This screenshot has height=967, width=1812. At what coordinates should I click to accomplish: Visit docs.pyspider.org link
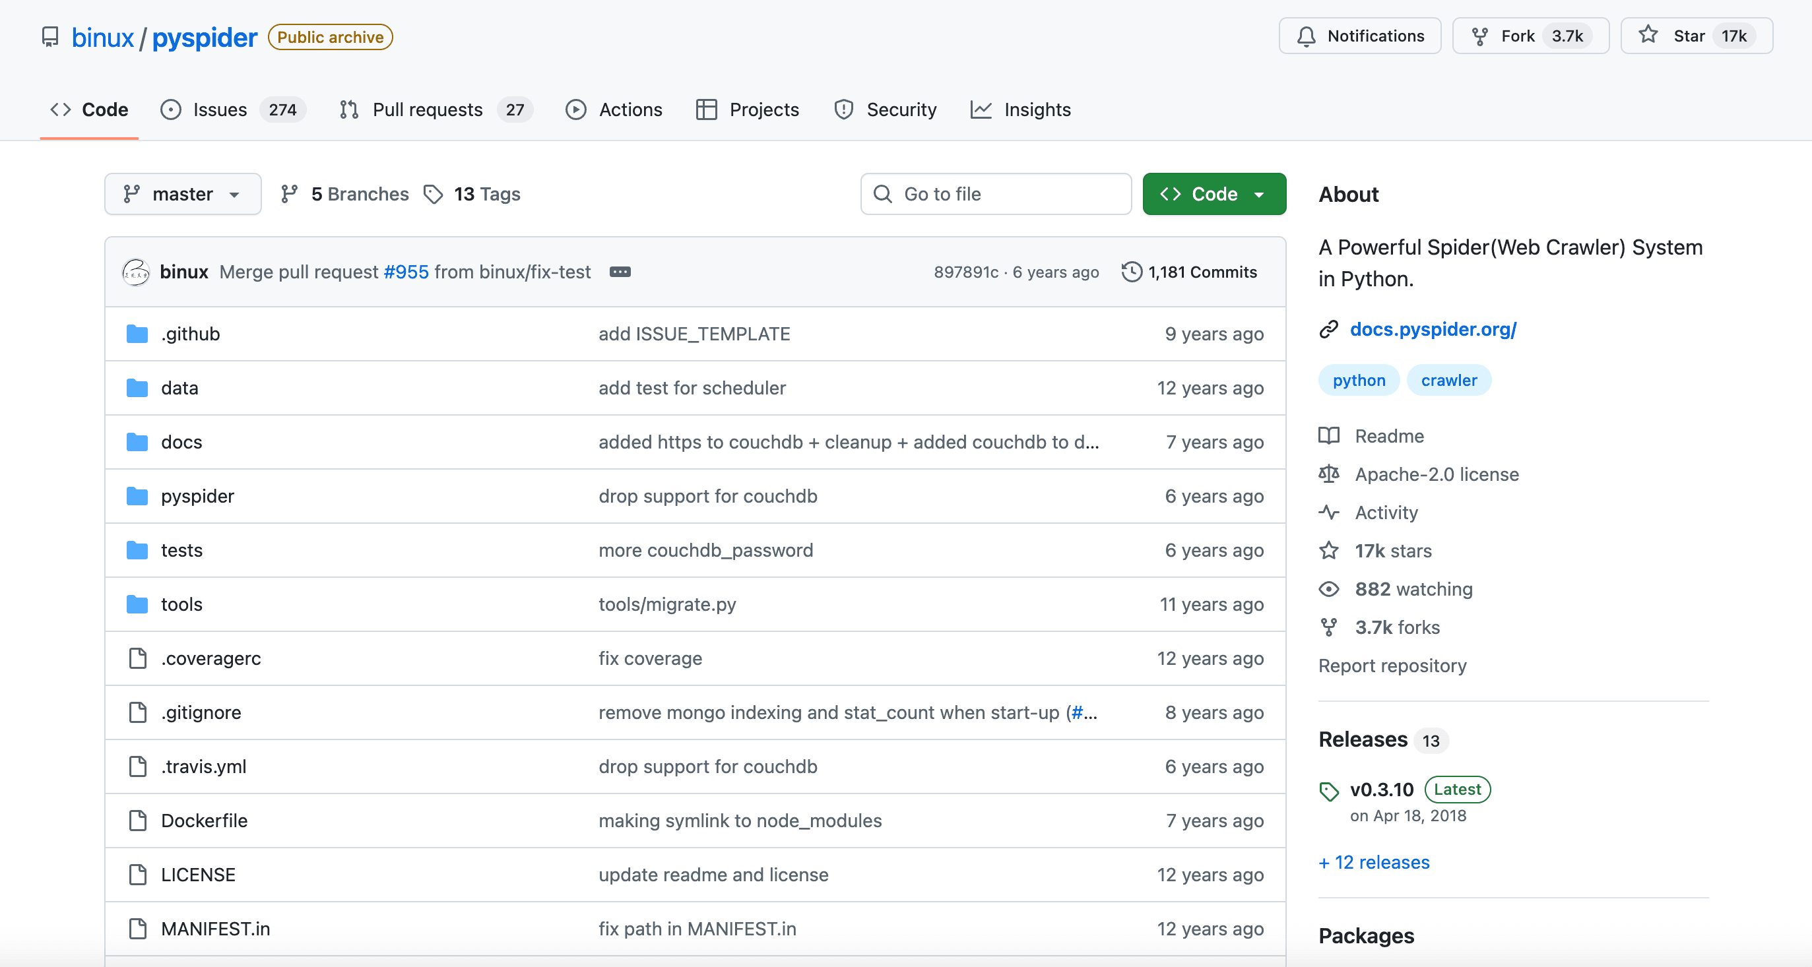1433,329
